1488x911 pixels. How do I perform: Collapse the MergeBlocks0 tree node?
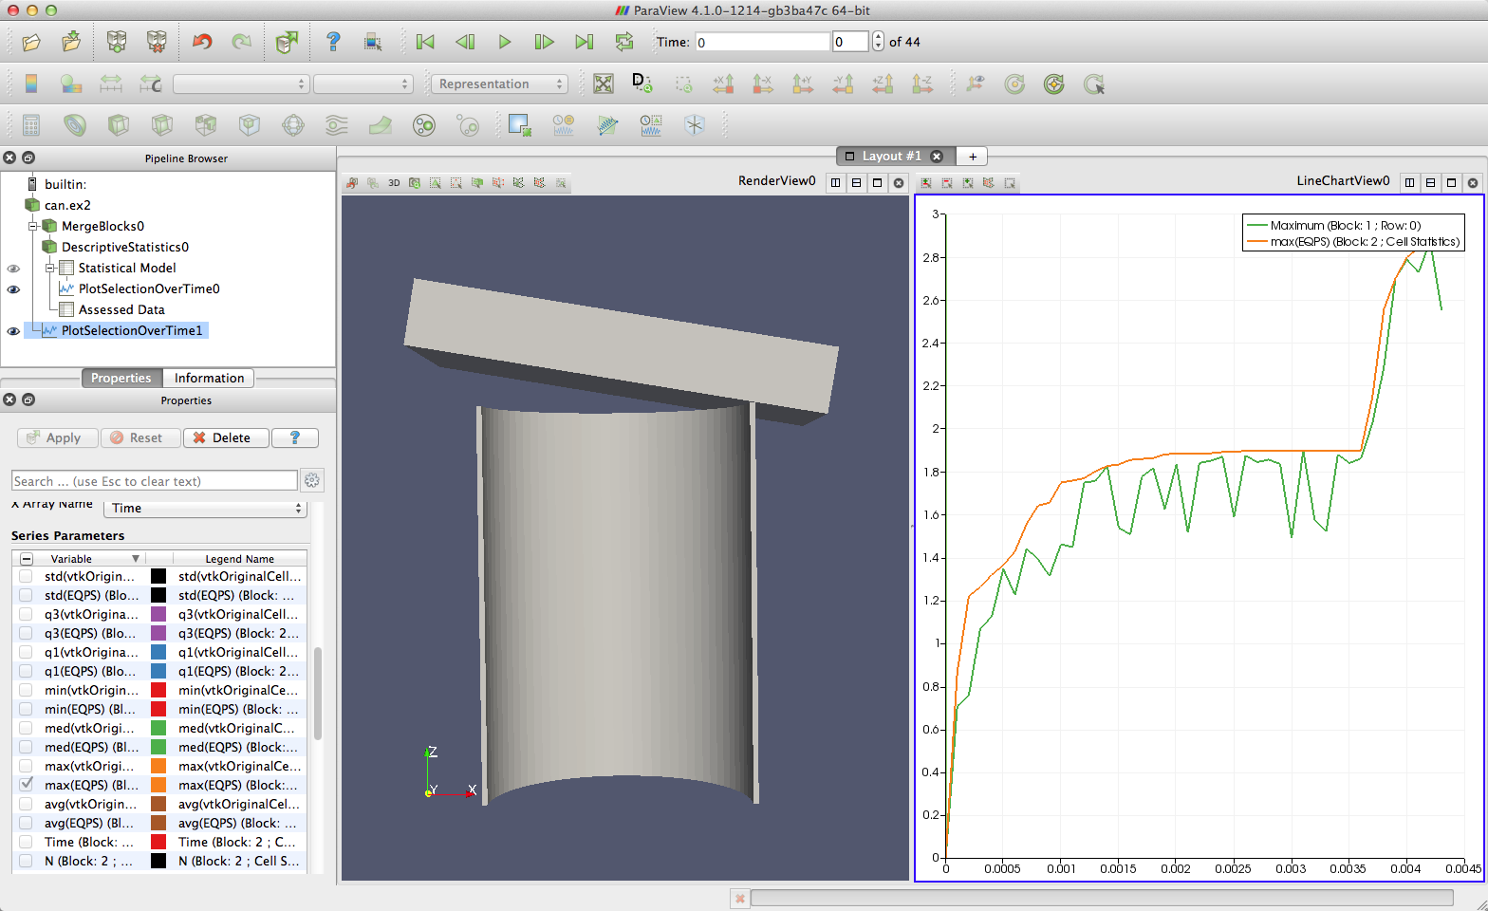click(x=33, y=226)
